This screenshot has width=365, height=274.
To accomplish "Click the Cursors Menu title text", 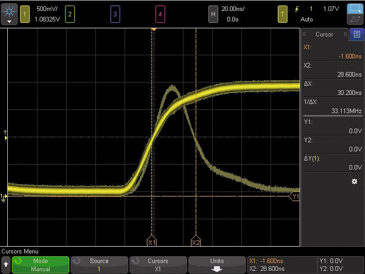I will tap(20, 252).
